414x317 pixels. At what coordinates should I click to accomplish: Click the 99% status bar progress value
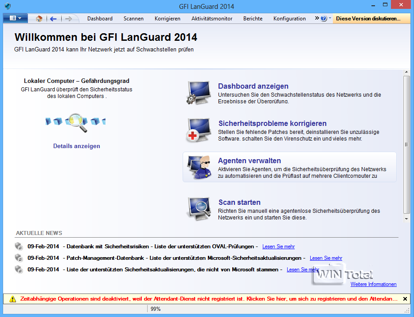156,309
